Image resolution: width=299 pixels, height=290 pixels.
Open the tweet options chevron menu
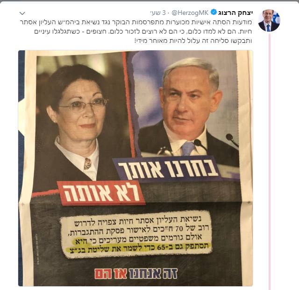pyautogui.click(x=22, y=14)
